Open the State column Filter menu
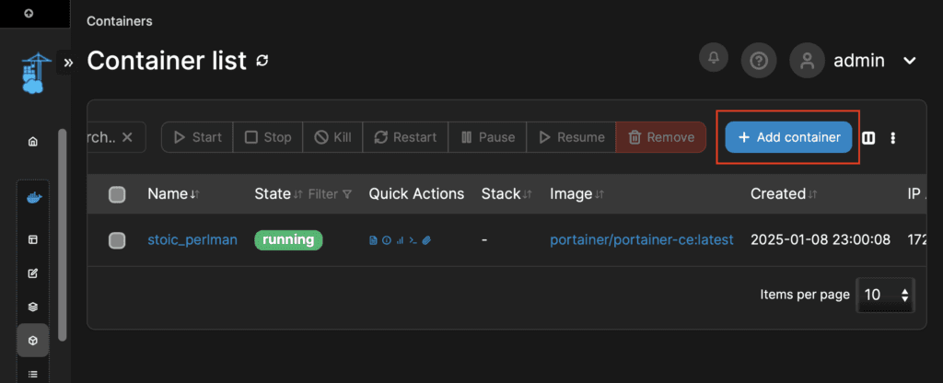Screen dimensions: 943x383 (x=330, y=194)
